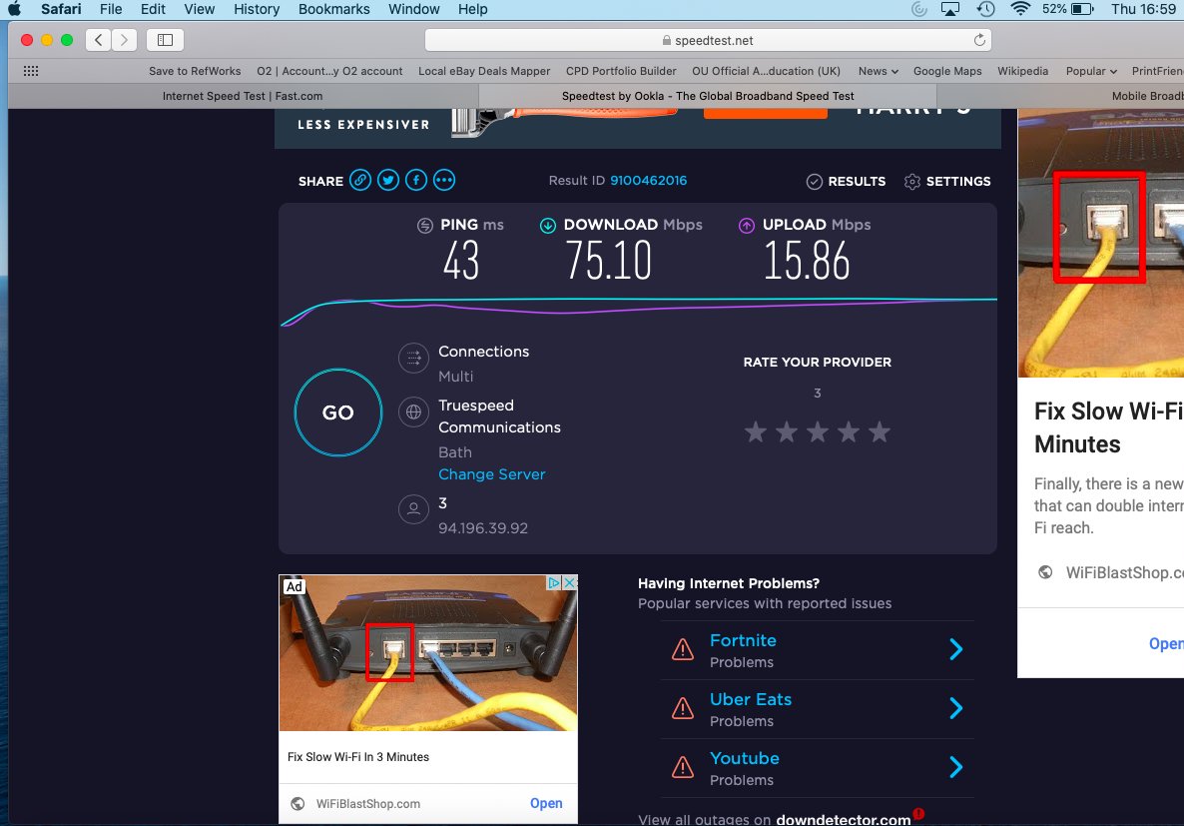Rate provider with the third star

[817, 432]
